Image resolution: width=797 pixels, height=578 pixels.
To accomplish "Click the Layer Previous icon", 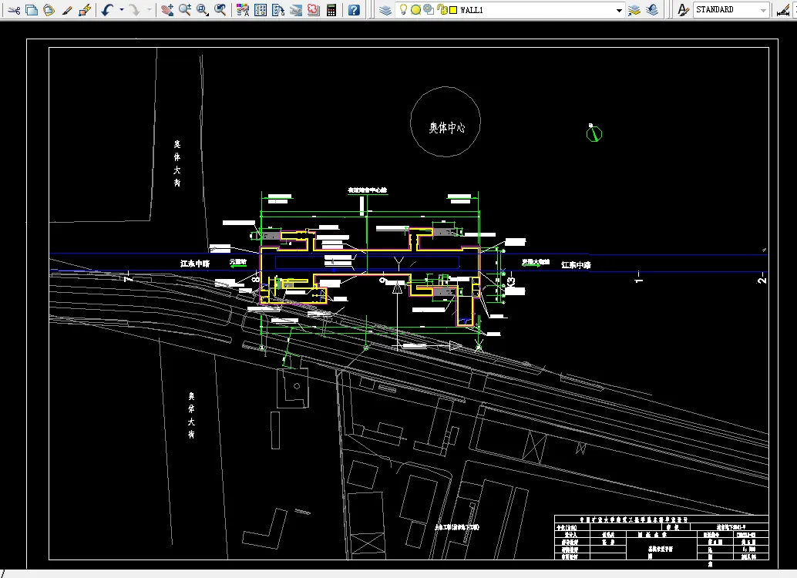I will click(652, 10).
